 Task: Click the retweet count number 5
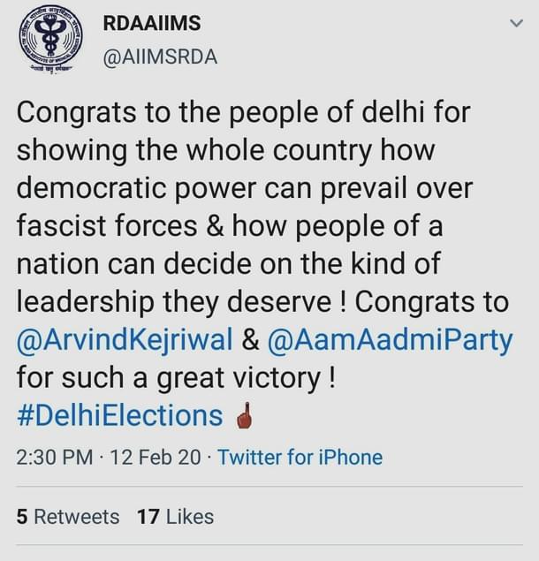point(22,517)
